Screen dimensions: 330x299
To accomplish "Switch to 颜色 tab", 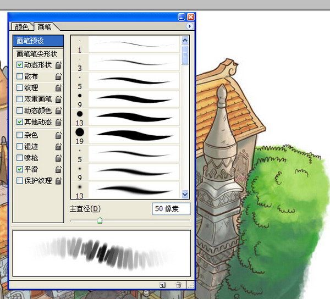I will tap(22, 27).
